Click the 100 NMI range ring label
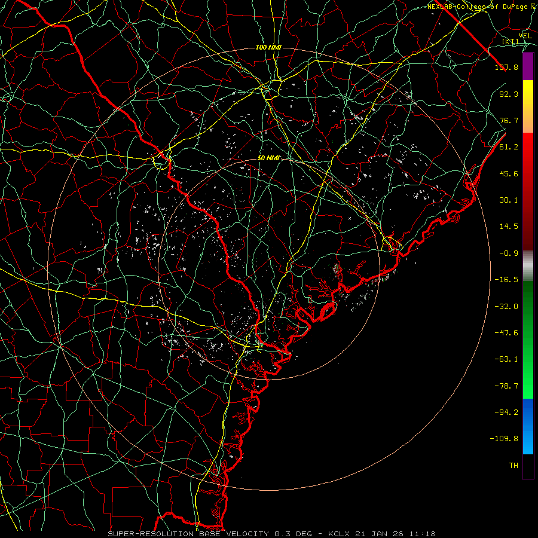538x538 pixels. (268, 47)
